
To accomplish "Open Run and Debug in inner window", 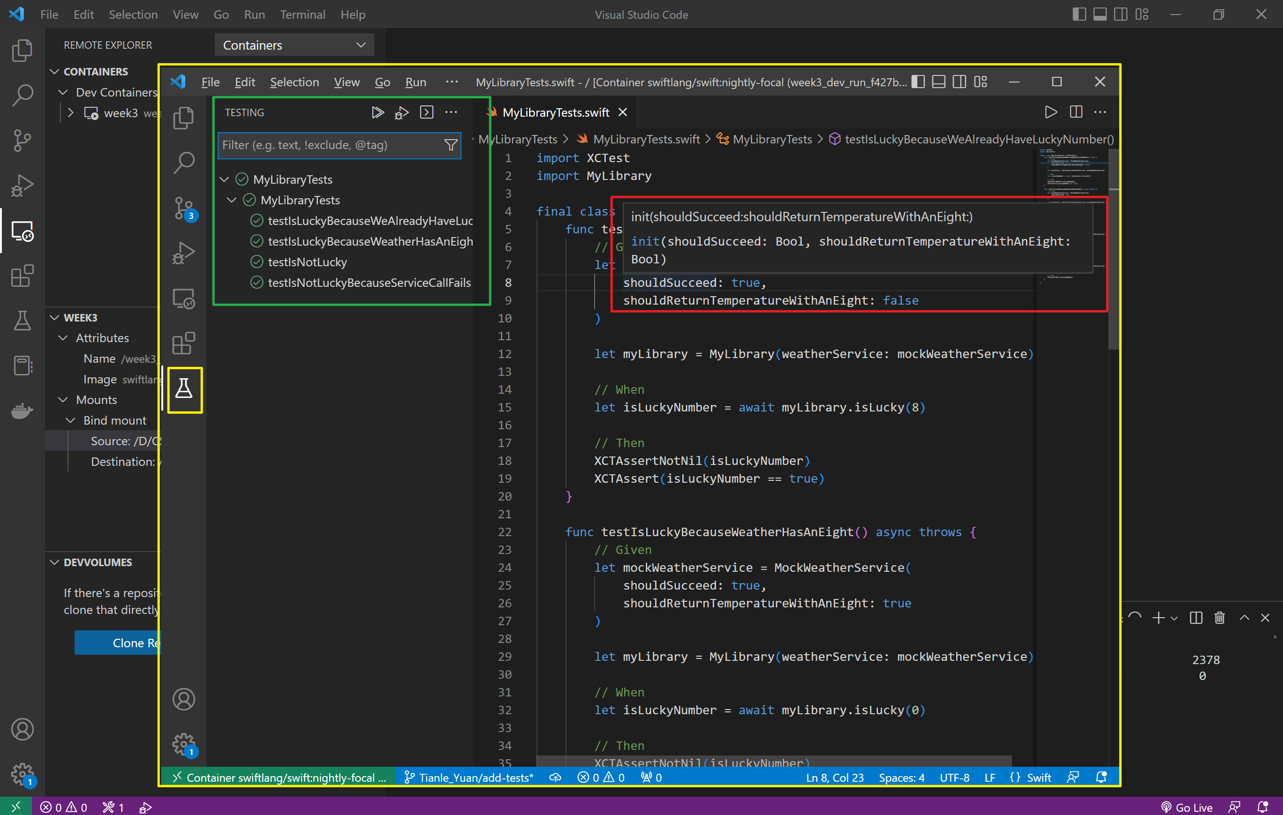I will click(x=184, y=254).
